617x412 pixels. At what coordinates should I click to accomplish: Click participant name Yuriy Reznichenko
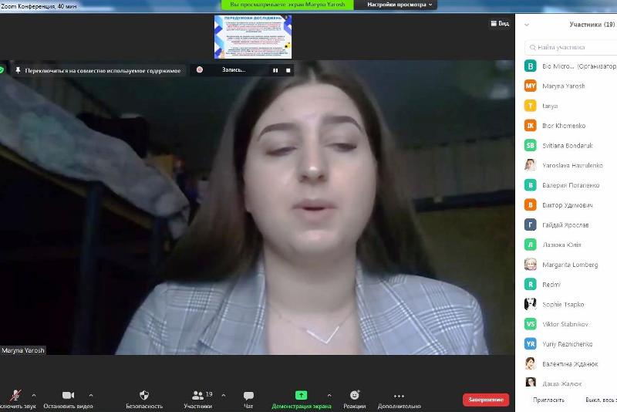[568, 344]
